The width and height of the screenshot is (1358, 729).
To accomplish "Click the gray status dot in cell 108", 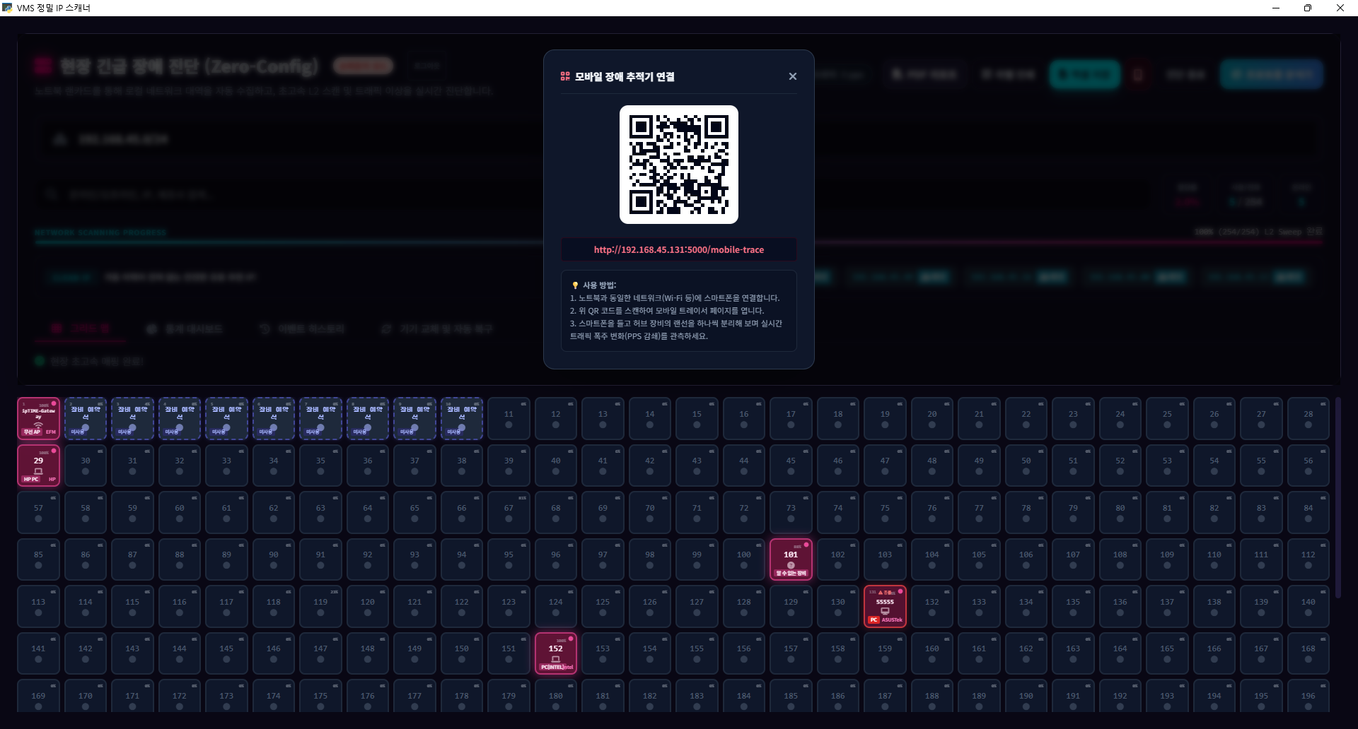I will (1120, 566).
